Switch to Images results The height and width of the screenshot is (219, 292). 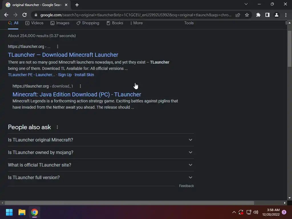tap(60, 23)
